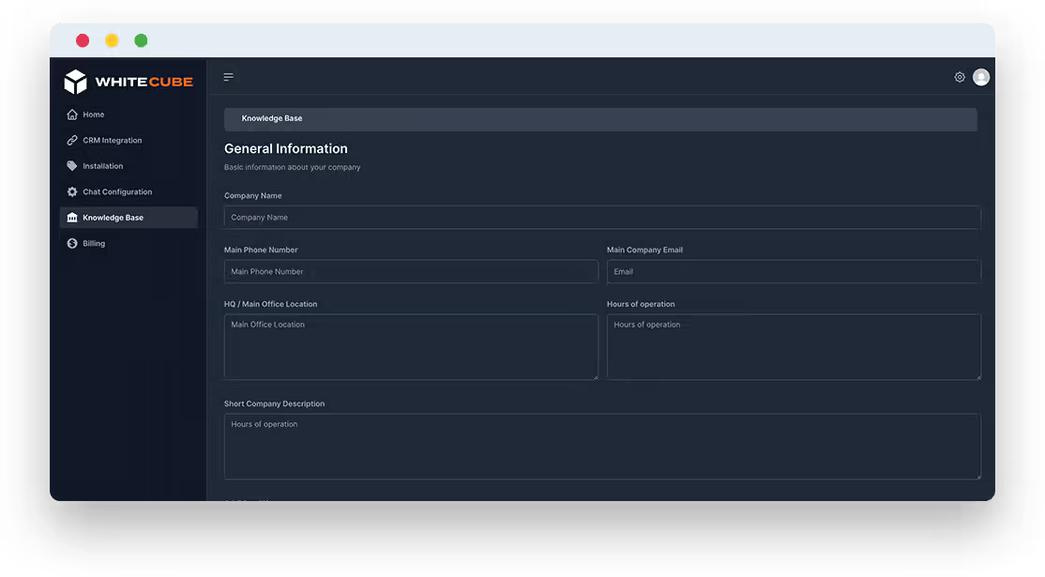Screen dimensions: 1045x577
Task: Select the CRM Integration chain-link icon
Action: pos(72,140)
